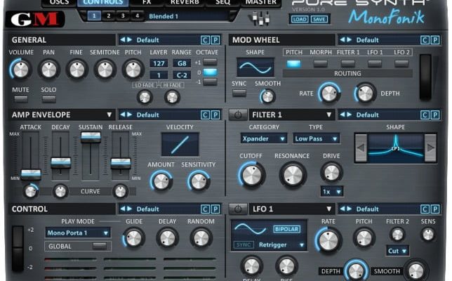The image size is (452, 281).
Task: Switch to the FX tab
Action: coord(146,3)
